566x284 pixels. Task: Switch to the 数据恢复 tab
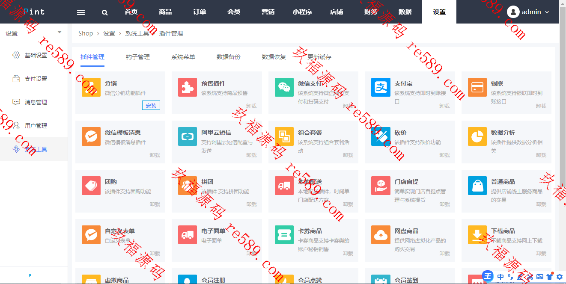(x=274, y=57)
